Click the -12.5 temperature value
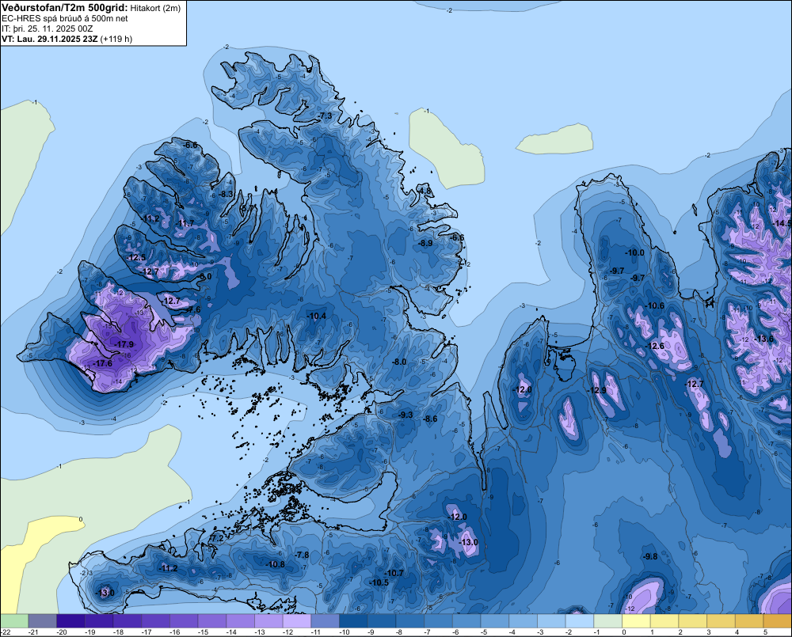The width and height of the screenshot is (792, 637). tap(136, 257)
